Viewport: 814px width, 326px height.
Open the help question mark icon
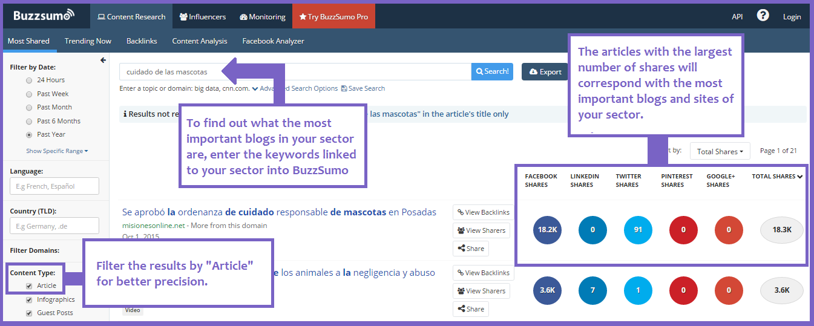(x=763, y=16)
